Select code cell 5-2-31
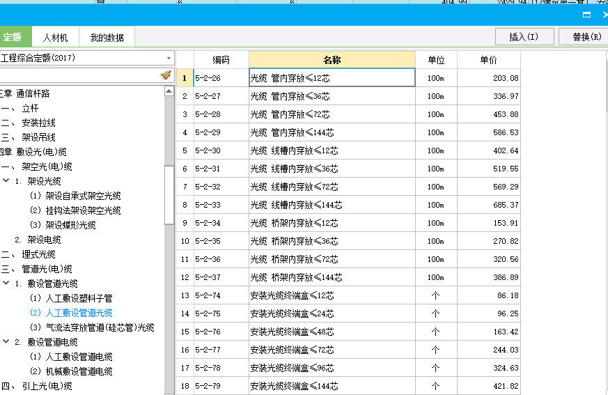 [x=221, y=169]
